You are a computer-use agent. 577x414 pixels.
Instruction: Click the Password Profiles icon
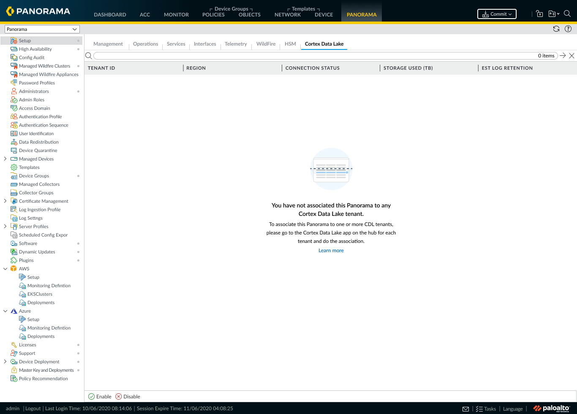pos(14,83)
